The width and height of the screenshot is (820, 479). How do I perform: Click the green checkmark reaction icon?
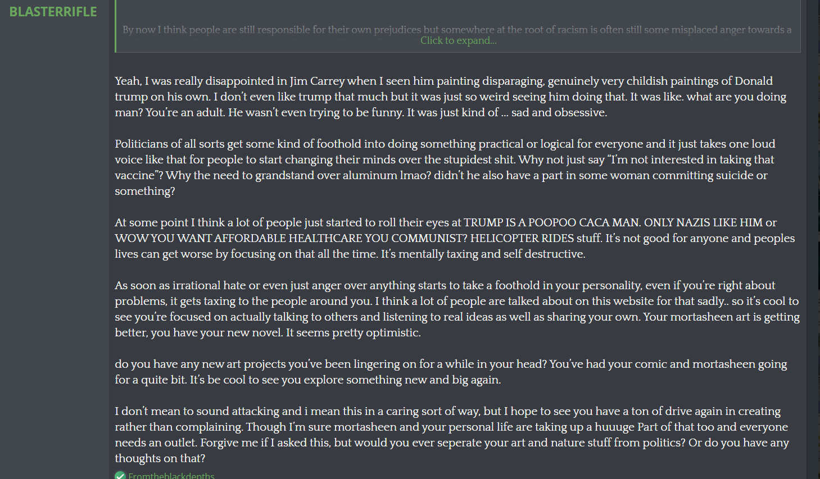[x=120, y=476]
